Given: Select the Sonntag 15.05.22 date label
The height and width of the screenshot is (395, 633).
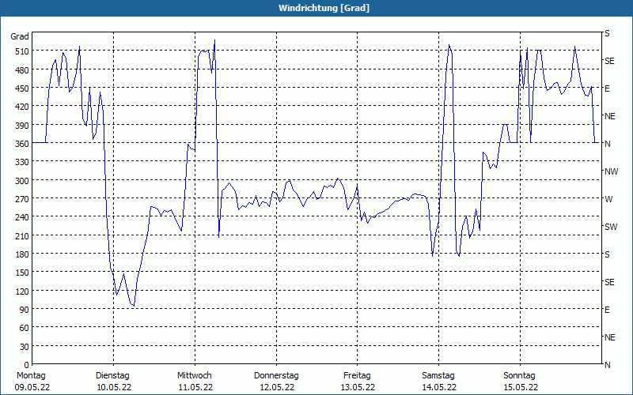Looking at the screenshot, I should point(520,382).
